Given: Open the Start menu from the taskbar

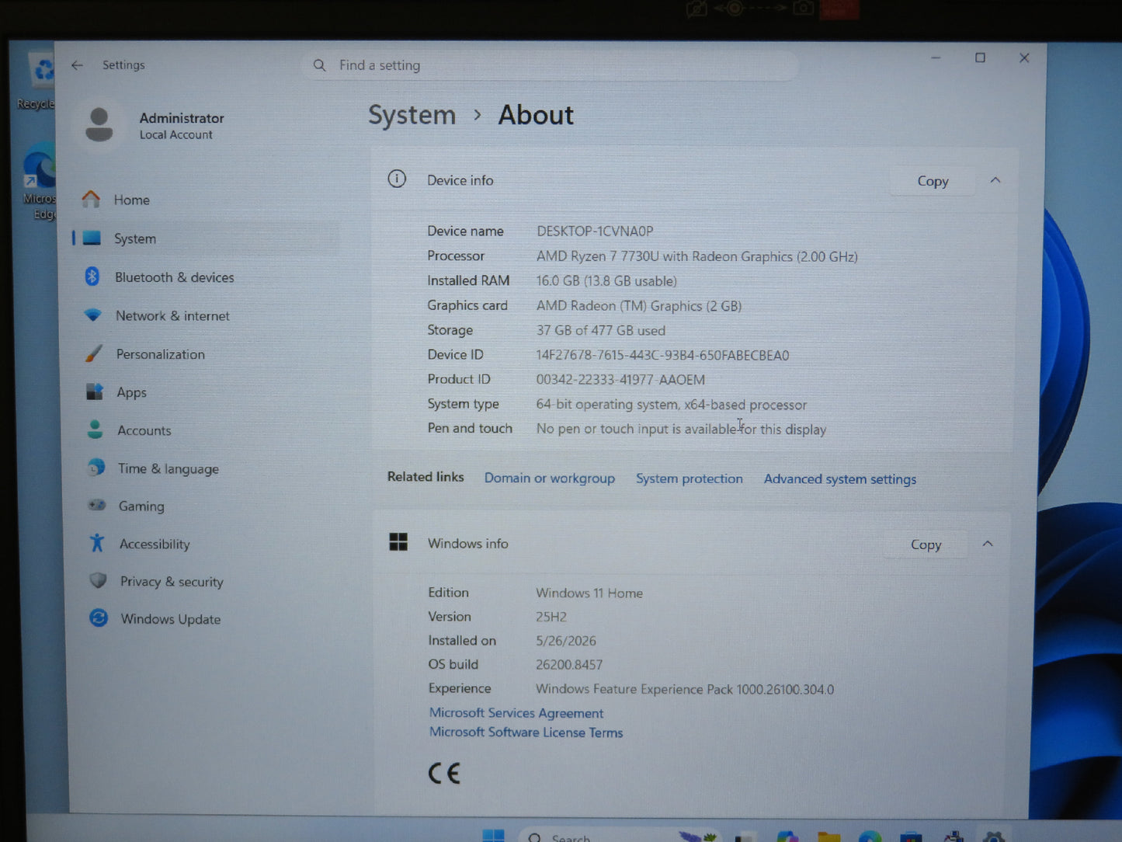Looking at the screenshot, I should point(493,836).
